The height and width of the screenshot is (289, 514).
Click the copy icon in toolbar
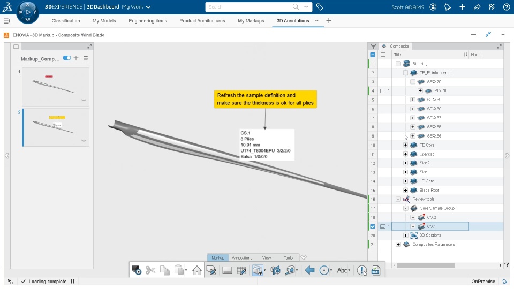point(165,270)
